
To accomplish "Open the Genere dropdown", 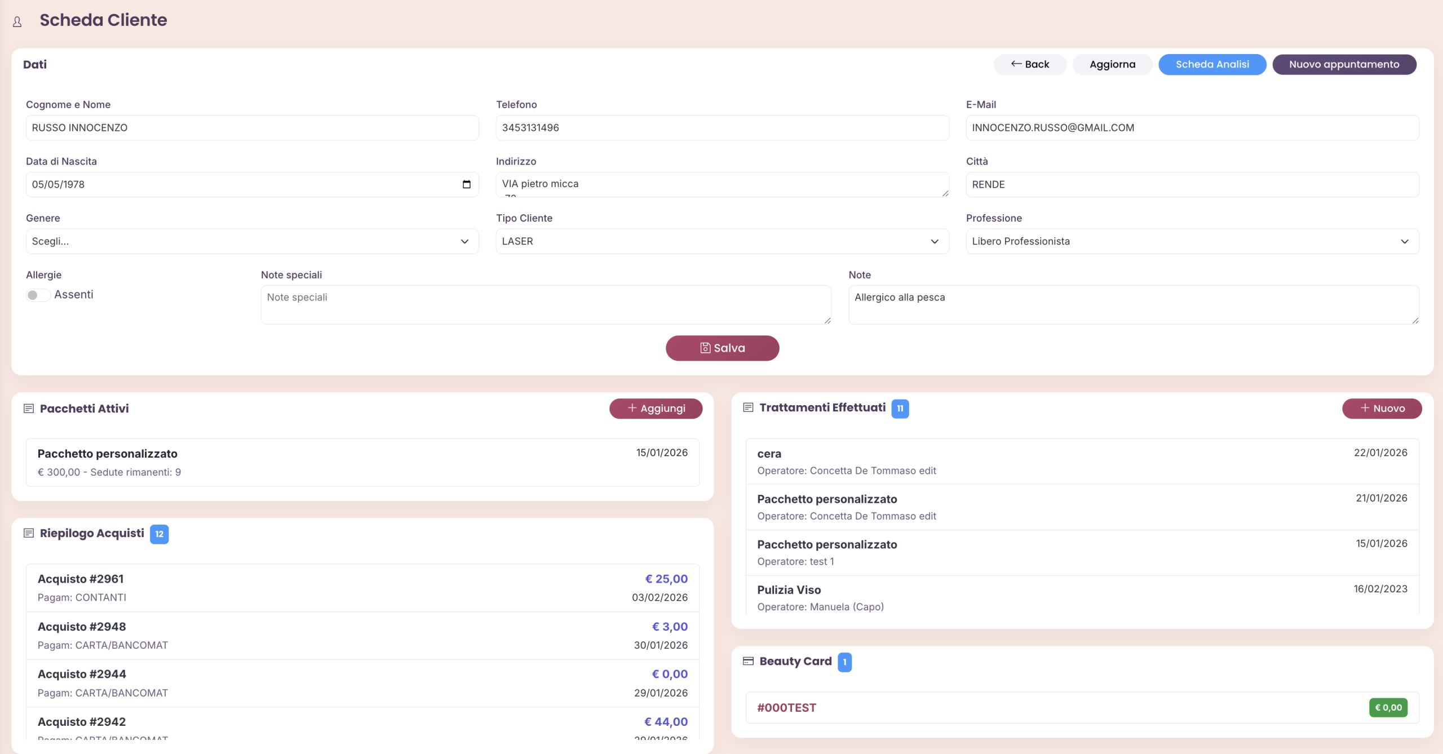I will [252, 241].
